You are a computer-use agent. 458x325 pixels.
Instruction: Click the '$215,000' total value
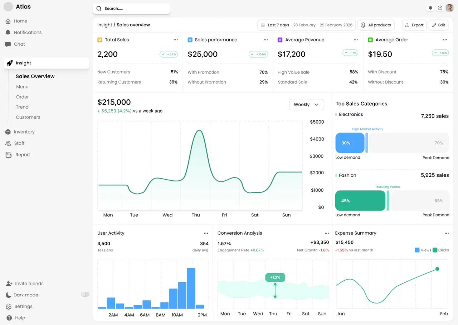pyautogui.click(x=114, y=102)
